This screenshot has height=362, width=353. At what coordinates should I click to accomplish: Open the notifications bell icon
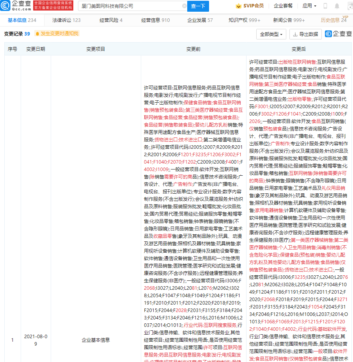pos(337,6)
